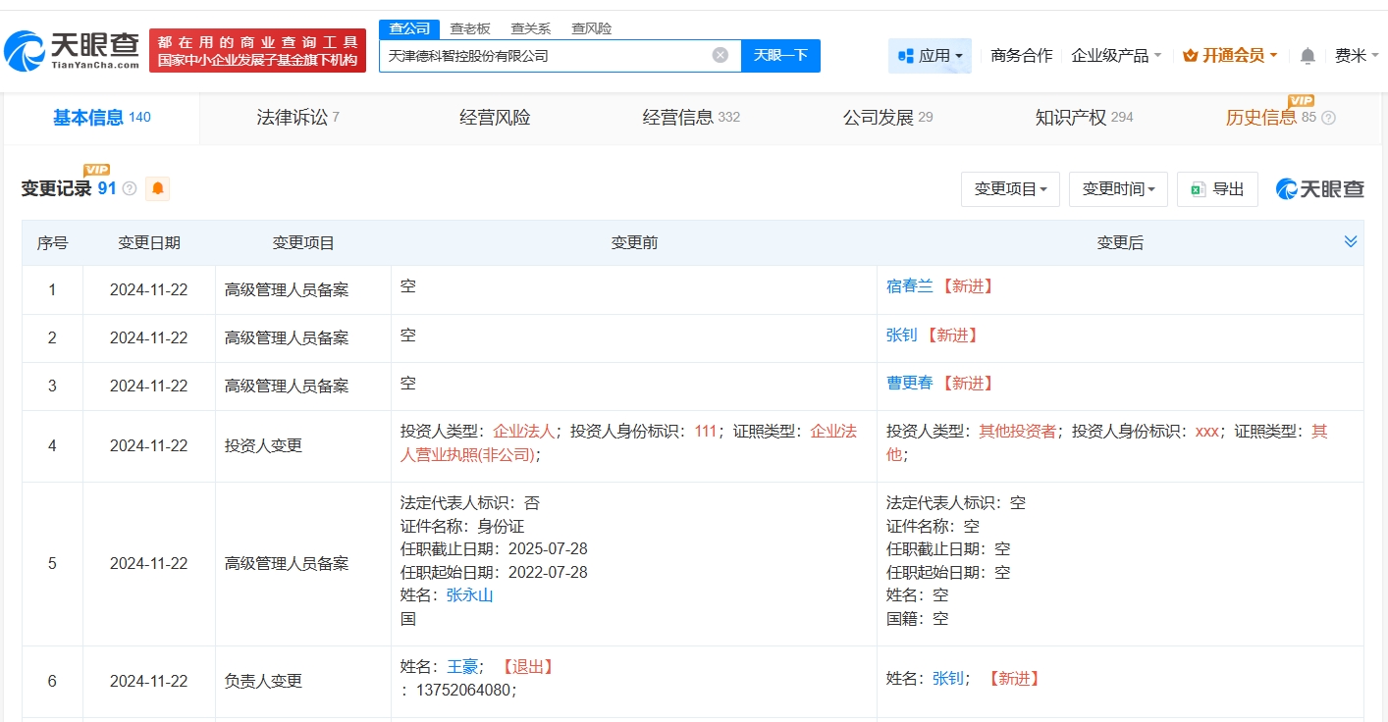Viewport: 1388px width, 722px height.
Task: Click the 【退出】 tag next to 王豪
Action: [527, 667]
